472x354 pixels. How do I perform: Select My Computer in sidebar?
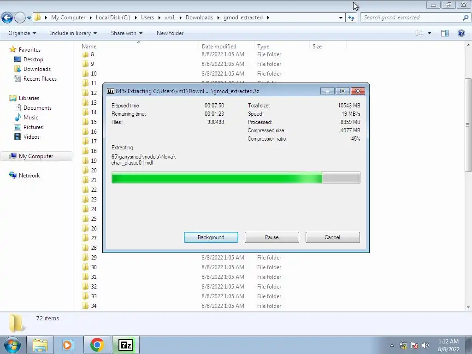(36, 156)
